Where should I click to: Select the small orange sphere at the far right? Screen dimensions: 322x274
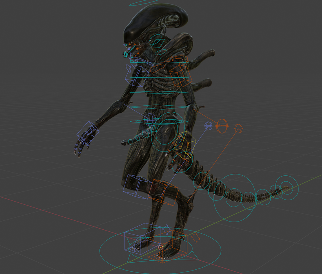[238, 128]
